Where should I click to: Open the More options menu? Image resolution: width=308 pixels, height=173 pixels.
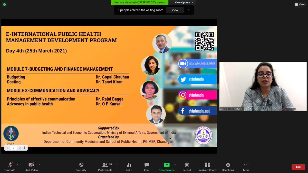click(x=246, y=167)
